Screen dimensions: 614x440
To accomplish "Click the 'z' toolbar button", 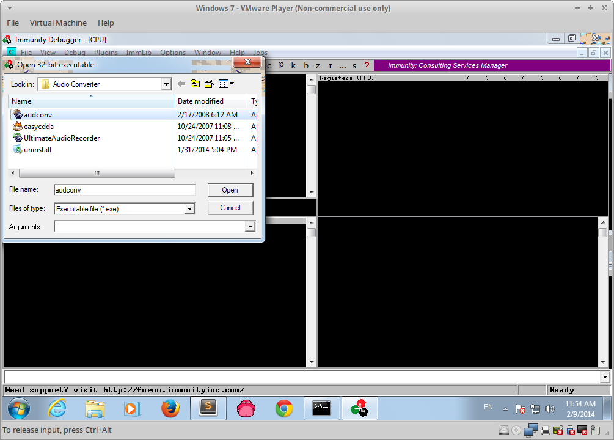I will pyautogui.click(x=318, y=65).
